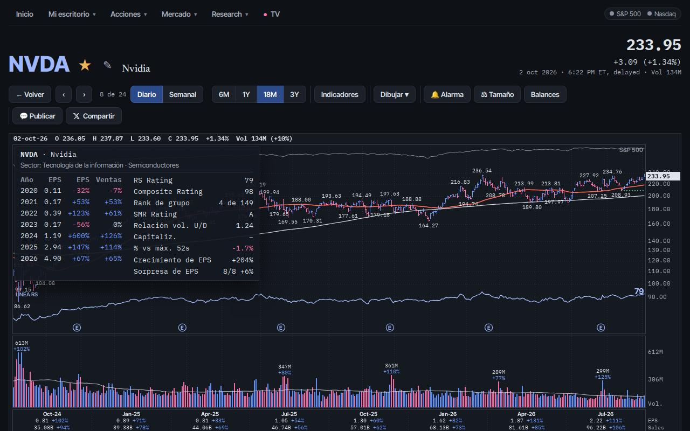Screen dimensions: 690x431
Task: Expand the Mi escritorio menu
Action: click(72, 14)
